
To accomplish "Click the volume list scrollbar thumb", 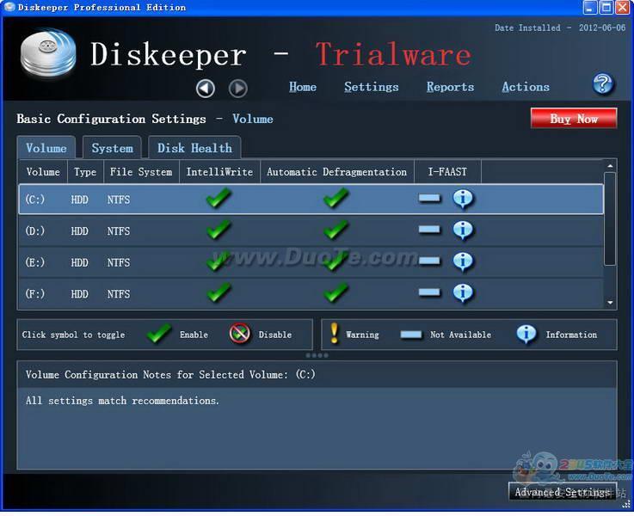I will pos(610,218).
